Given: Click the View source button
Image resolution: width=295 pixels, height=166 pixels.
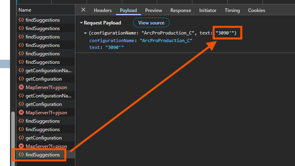Looking at the screenshot, I should (151, 23).
